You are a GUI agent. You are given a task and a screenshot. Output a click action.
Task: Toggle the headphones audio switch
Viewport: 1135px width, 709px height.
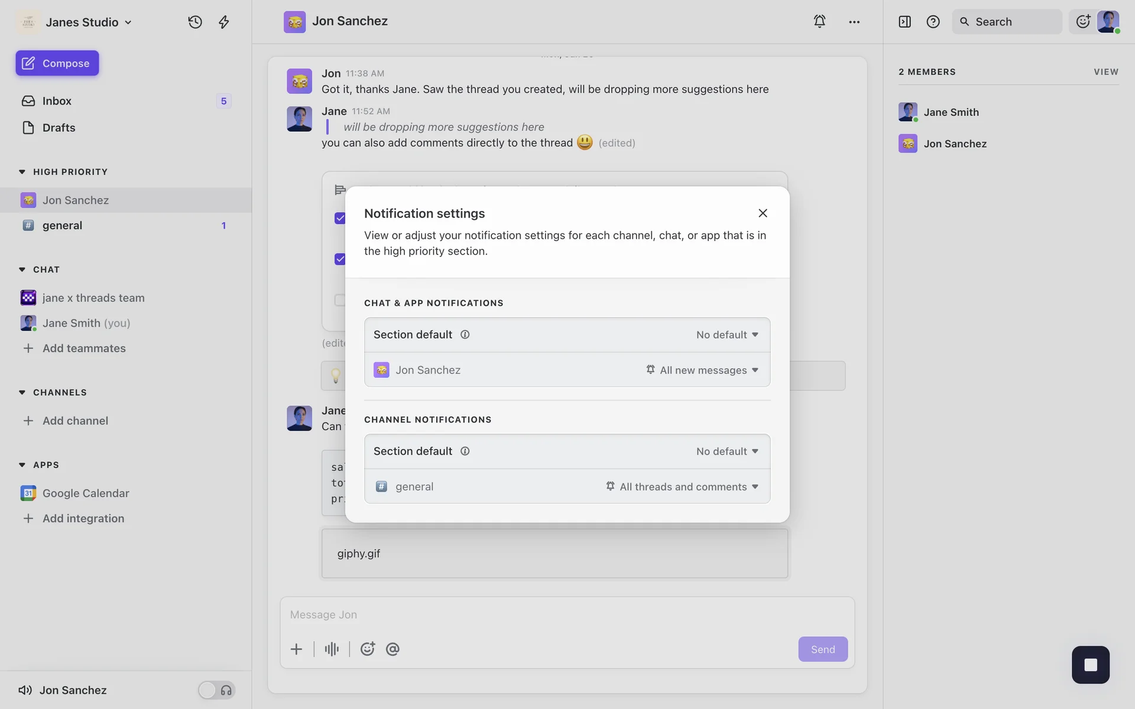(x=216, y=690)
